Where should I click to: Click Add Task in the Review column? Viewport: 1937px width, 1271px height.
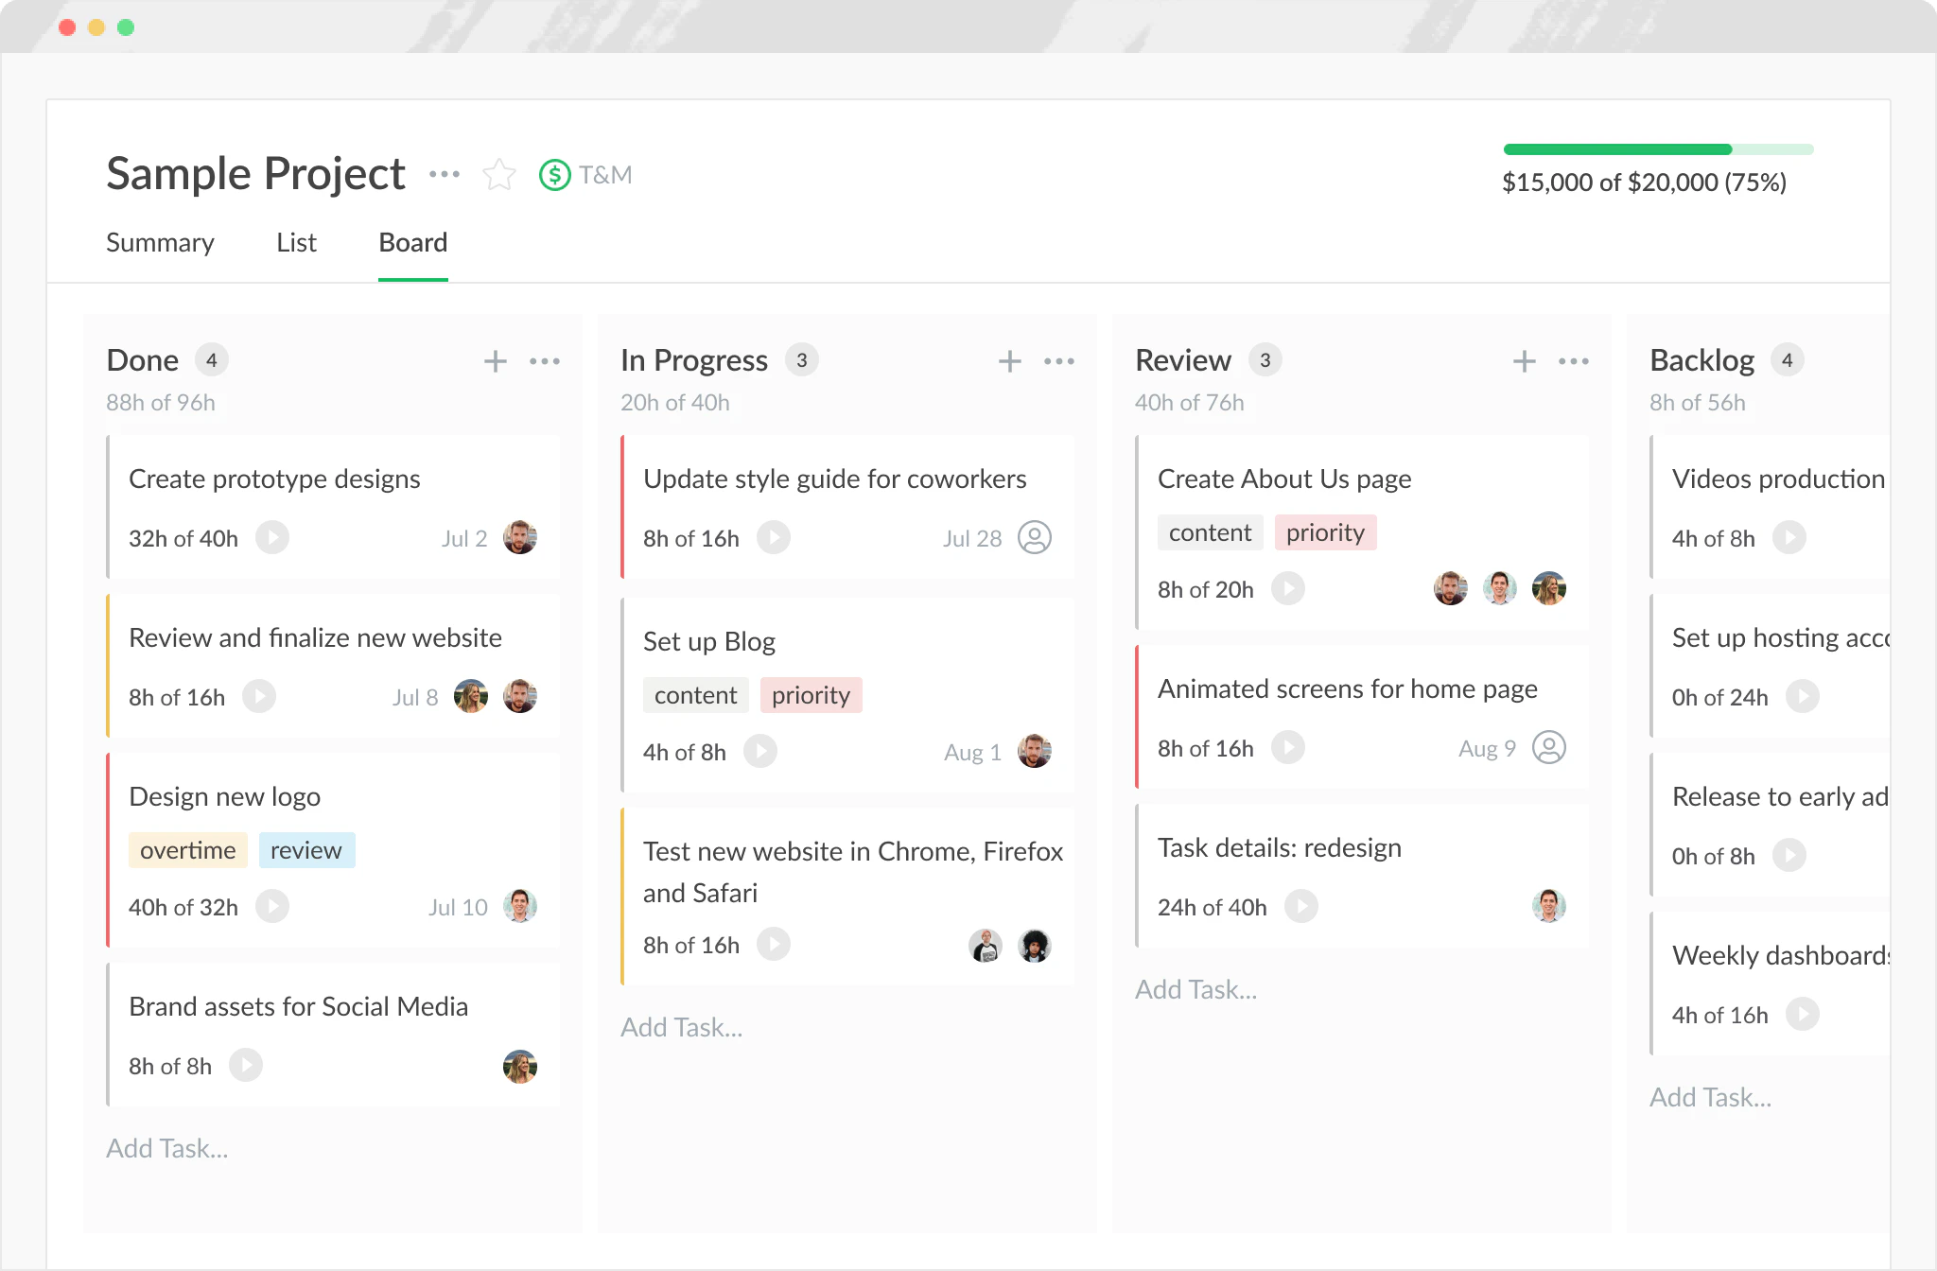pyautogui.click(x=1195, y=988)
